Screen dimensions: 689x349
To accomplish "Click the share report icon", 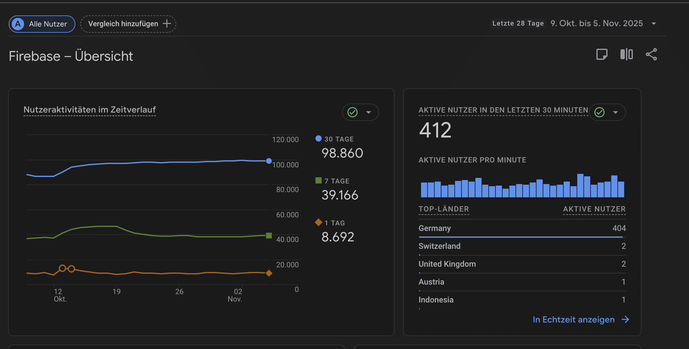I will (x=651, y=55).
